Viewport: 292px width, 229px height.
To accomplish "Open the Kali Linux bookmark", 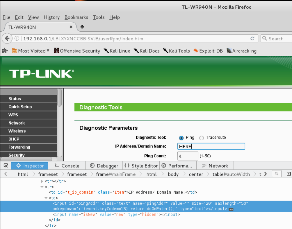I will pos(117,51).
